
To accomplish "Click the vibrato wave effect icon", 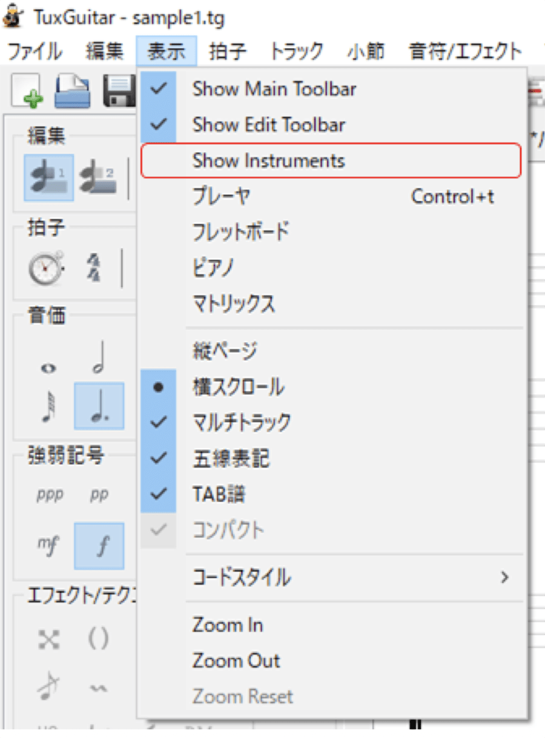I will click(98, 689).
